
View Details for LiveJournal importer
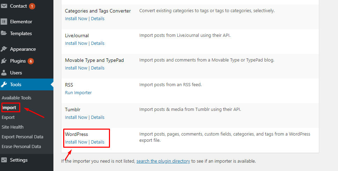coord(98,43)
